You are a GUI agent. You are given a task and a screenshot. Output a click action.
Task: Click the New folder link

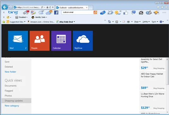(x=10, y=72)
